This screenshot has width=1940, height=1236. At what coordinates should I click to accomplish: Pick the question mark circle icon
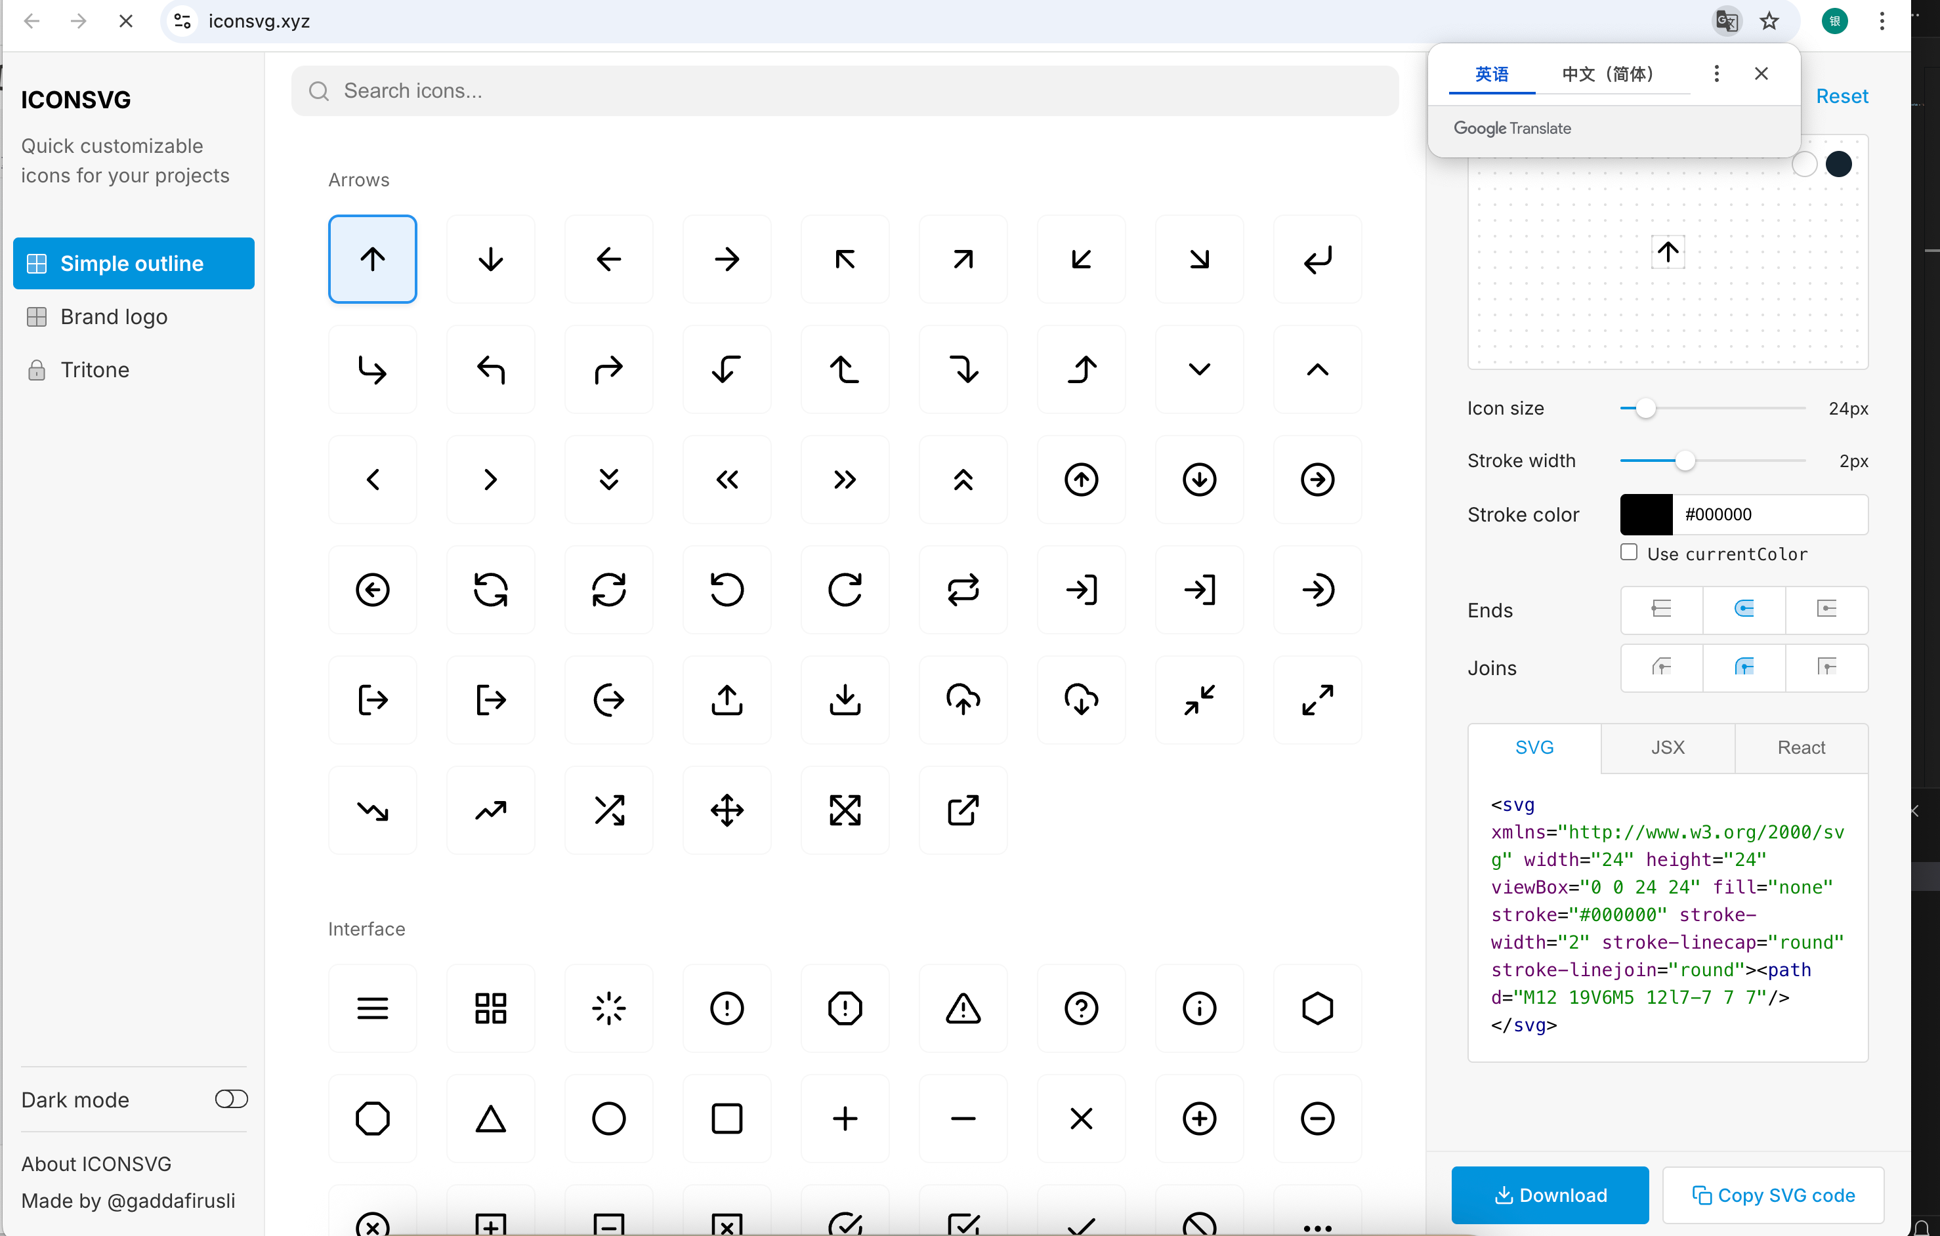click(1080, 1008)
